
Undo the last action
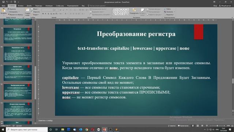pyautogui.click(x=7, y=2)
